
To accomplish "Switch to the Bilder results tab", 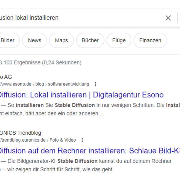I will (x=8, y=40).
